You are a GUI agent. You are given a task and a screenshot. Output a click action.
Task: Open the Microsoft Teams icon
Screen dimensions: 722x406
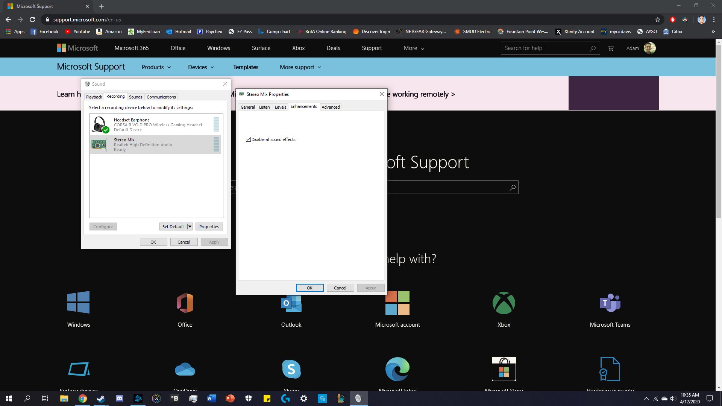pyautogui.click(x=610, y=303)
